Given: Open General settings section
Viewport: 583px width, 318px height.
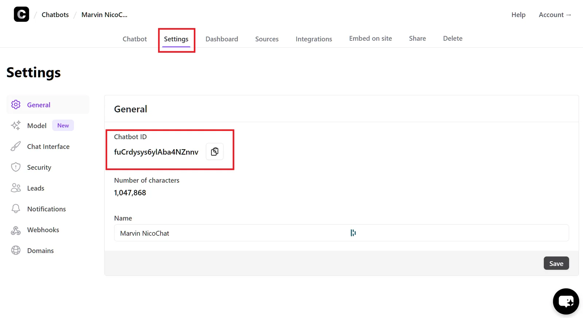Looking at the screenshot, I should coord(48,105).
